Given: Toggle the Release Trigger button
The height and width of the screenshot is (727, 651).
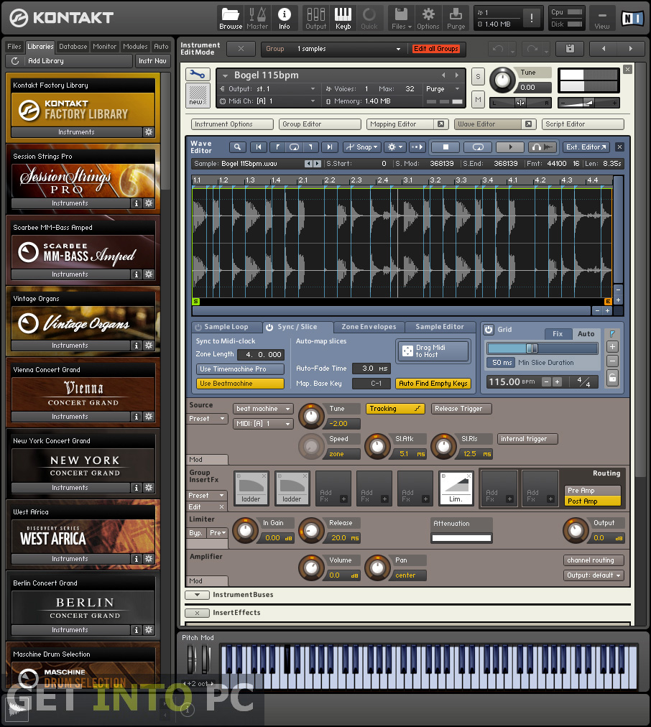Looking at the screenshot, I should [461, 409].
